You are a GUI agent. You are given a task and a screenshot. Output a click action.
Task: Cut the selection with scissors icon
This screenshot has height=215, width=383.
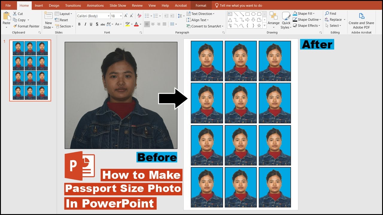pyautogui.click(x=15, y=14)
